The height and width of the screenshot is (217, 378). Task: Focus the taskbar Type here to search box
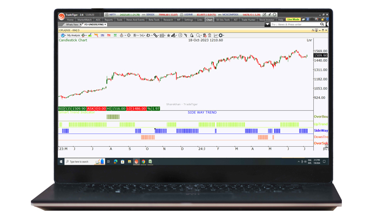84,161
